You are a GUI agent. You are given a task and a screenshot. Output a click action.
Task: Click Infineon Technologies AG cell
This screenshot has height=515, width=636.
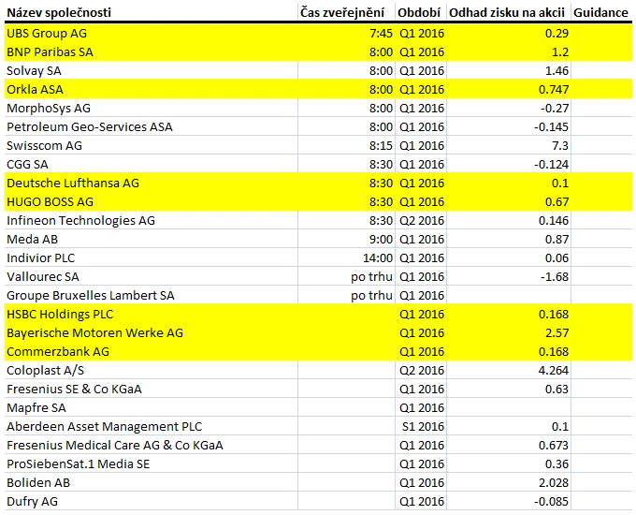click(x=80, y=220)
